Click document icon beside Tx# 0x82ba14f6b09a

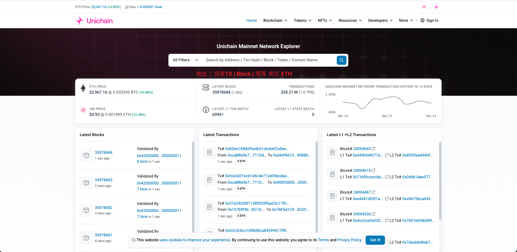209,152
